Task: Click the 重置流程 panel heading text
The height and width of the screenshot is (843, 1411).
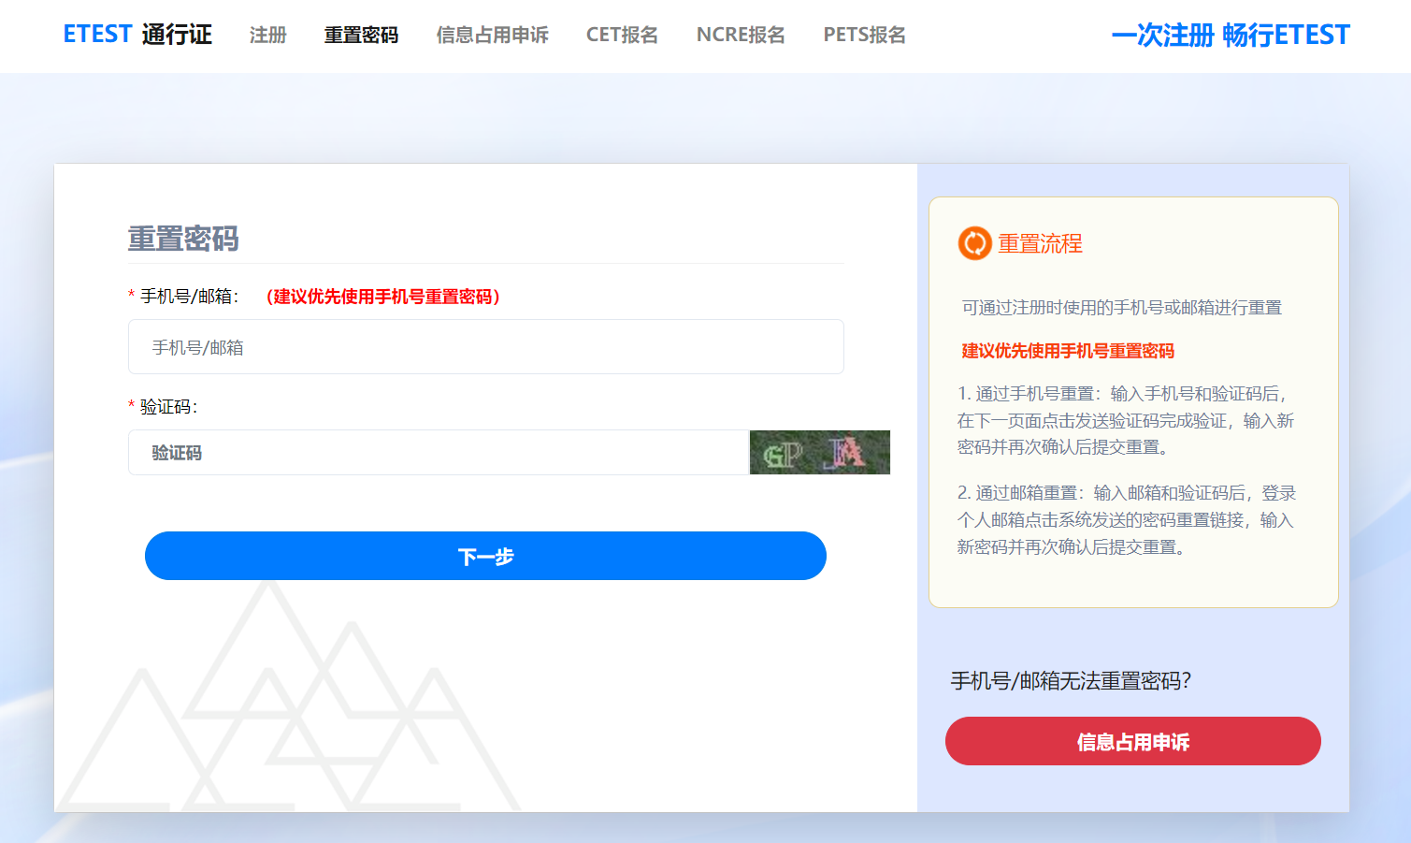Action: pyautogui.click(x=1040, y=244)
